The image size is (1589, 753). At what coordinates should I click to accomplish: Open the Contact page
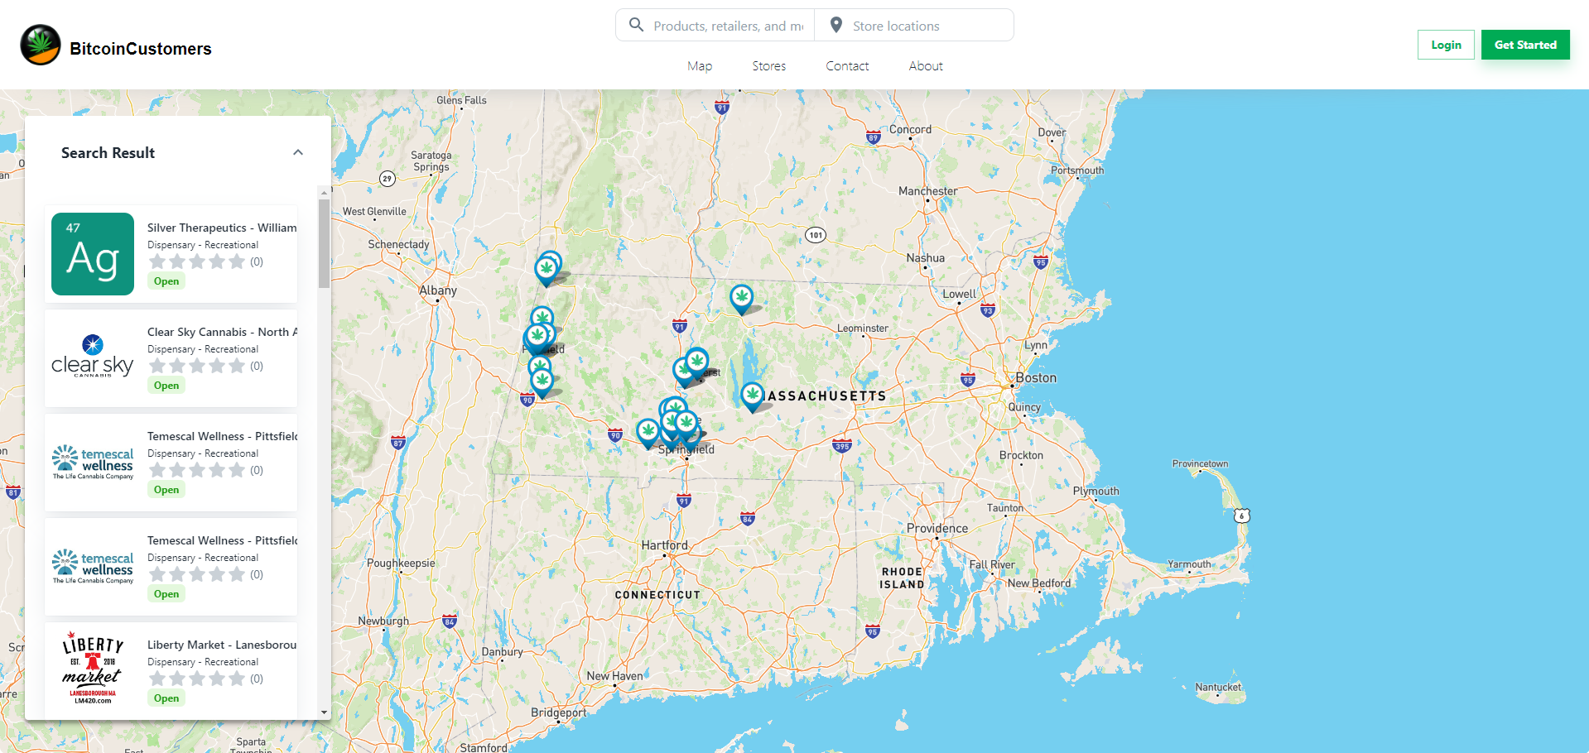point(847,66)
